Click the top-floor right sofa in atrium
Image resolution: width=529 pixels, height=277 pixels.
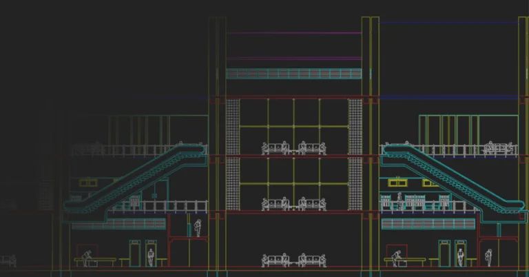tap(311, 148)
